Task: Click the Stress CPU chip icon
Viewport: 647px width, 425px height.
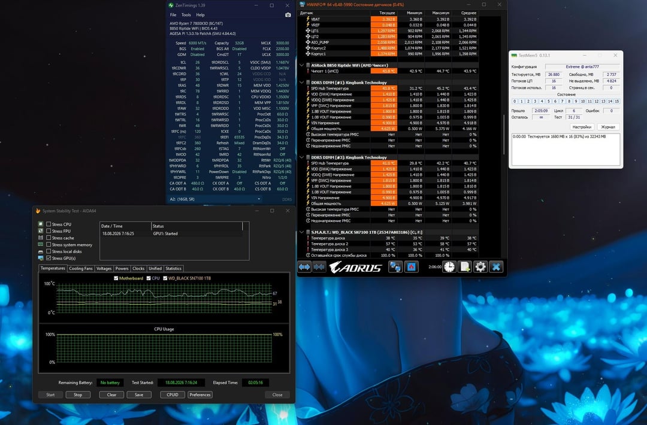Action: (x=41, y=224)
